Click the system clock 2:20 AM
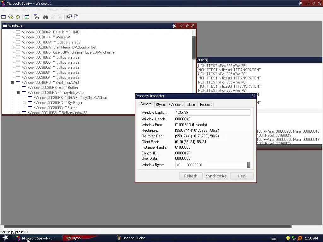 click(x=311, y=238)
